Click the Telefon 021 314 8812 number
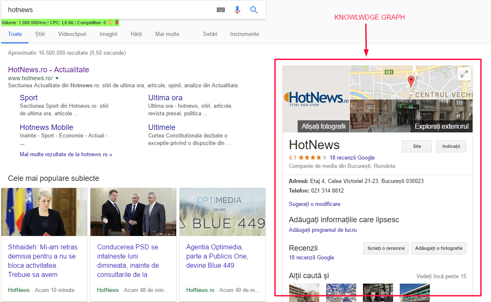This screenshot has height=302, width=491. (x=327, y=191)
